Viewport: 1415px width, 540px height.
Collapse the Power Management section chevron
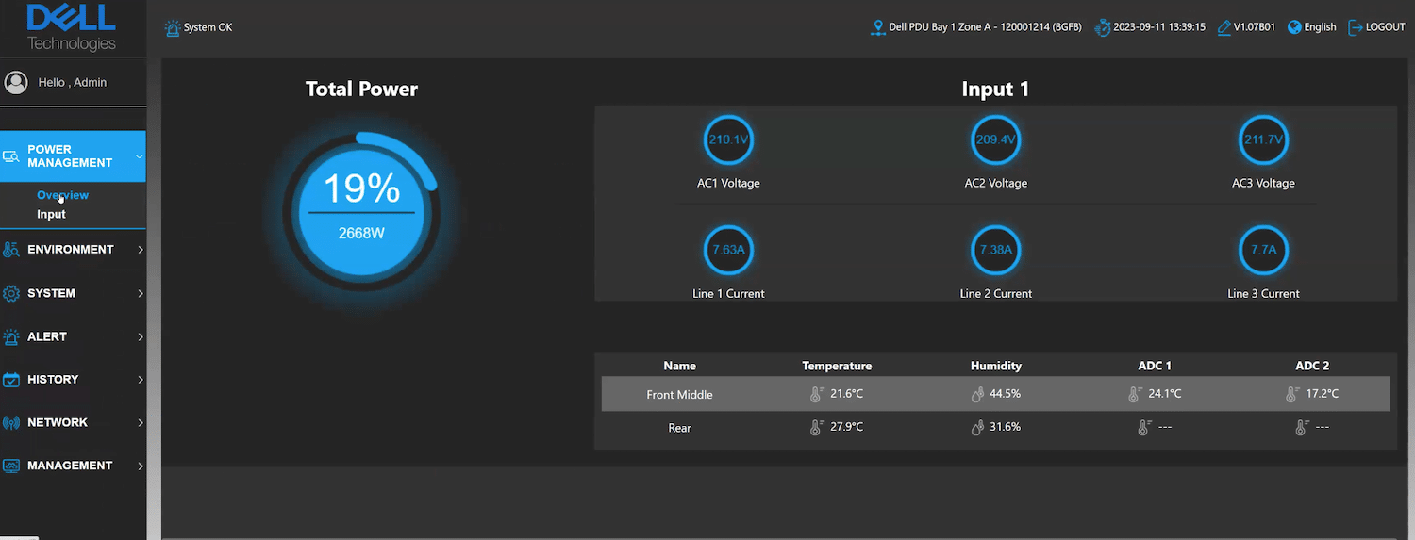coord(140,156)
